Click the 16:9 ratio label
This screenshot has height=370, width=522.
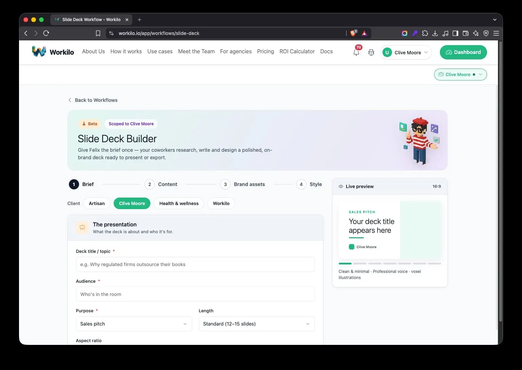(436, 186)
